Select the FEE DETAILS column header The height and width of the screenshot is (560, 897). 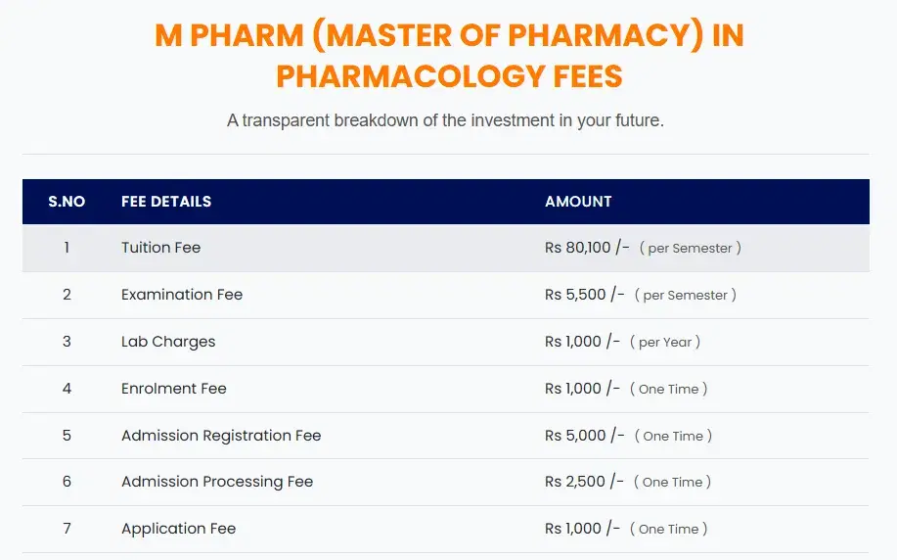pos(166,202)
